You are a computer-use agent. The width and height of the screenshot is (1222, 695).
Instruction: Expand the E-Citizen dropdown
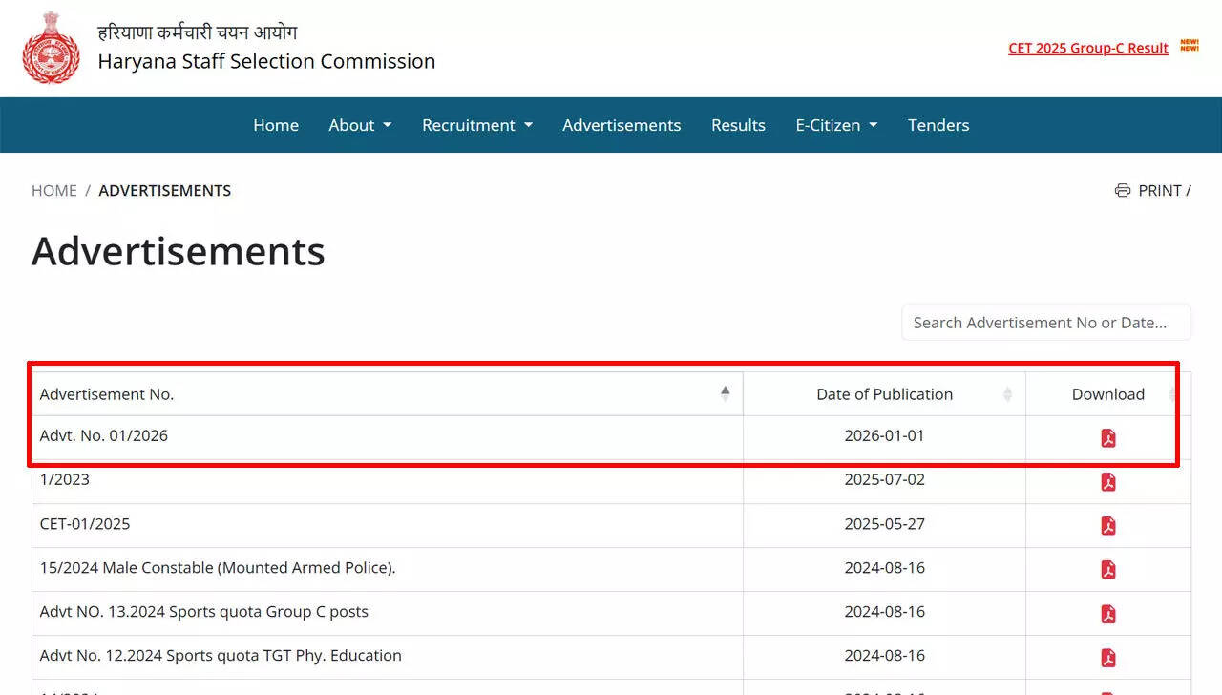[x=836, y=125]
